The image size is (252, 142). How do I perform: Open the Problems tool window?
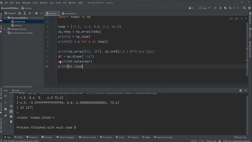pyautogui.click(x=32, y=137)
